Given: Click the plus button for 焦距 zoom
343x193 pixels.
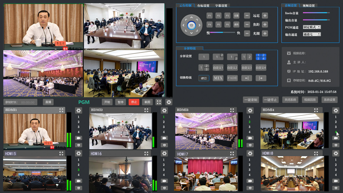Looking at the screenshot, I should pyautogui.click(x=265, y=24).
